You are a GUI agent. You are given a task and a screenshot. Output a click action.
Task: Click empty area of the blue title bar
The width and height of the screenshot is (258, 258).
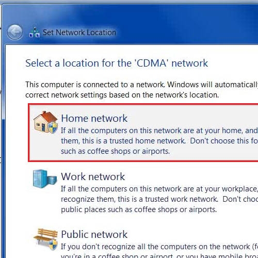click(x=181, y=24)
